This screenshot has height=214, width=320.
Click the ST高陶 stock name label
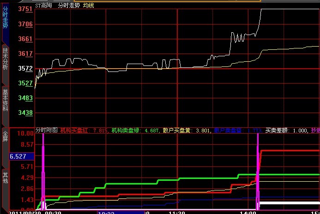[43, 6]
